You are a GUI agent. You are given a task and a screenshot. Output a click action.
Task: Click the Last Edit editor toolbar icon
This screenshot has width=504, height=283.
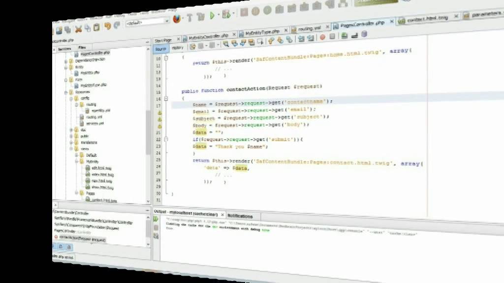pyautogui.click(x=192, y=47)
